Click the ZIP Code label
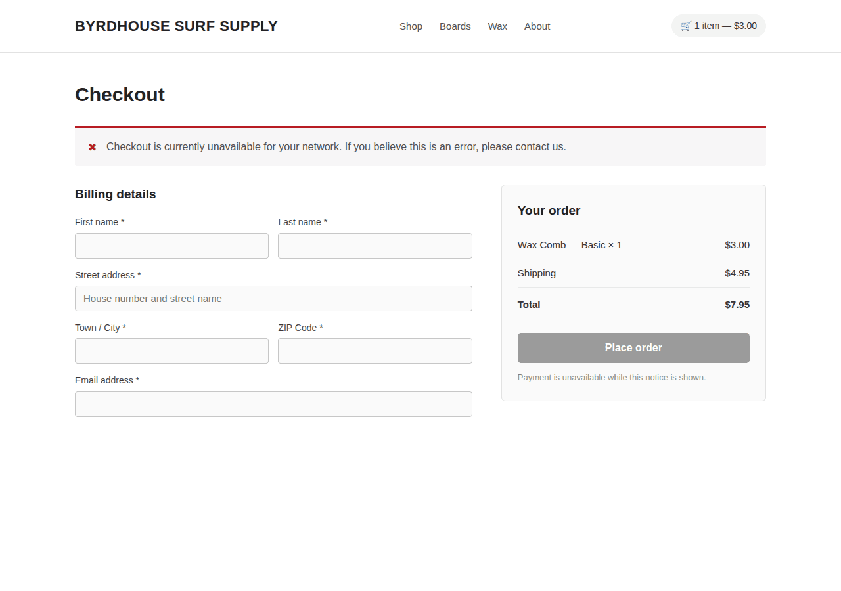 [300, 328]
